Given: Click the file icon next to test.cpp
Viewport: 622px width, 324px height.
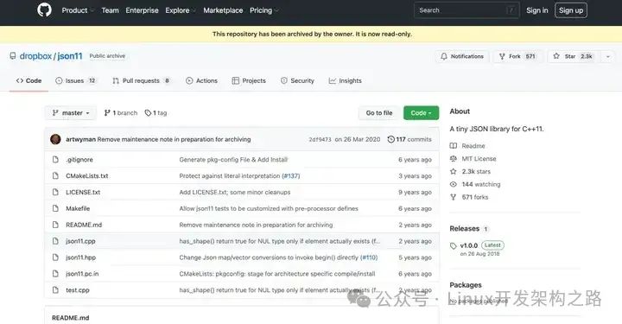Looking at the screenshot, I should (55, 290).
